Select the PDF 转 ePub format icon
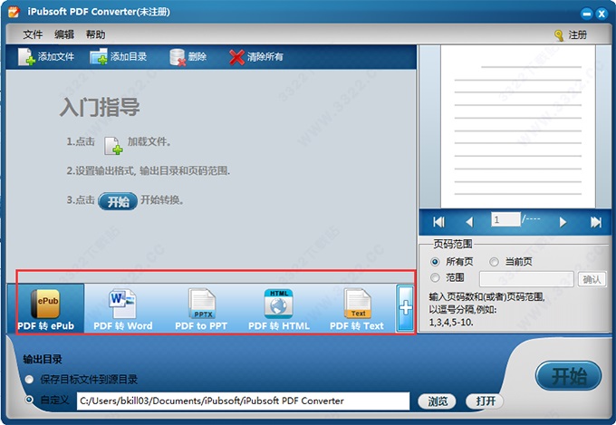This screenshot has width=616, height=425. (x=45, y=304)
